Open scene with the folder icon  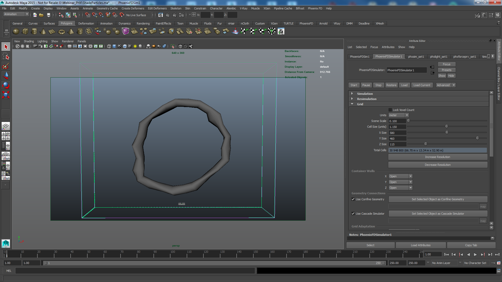click(41, 15)
